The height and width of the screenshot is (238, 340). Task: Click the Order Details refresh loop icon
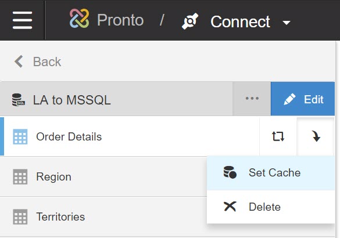click(278, 136)
